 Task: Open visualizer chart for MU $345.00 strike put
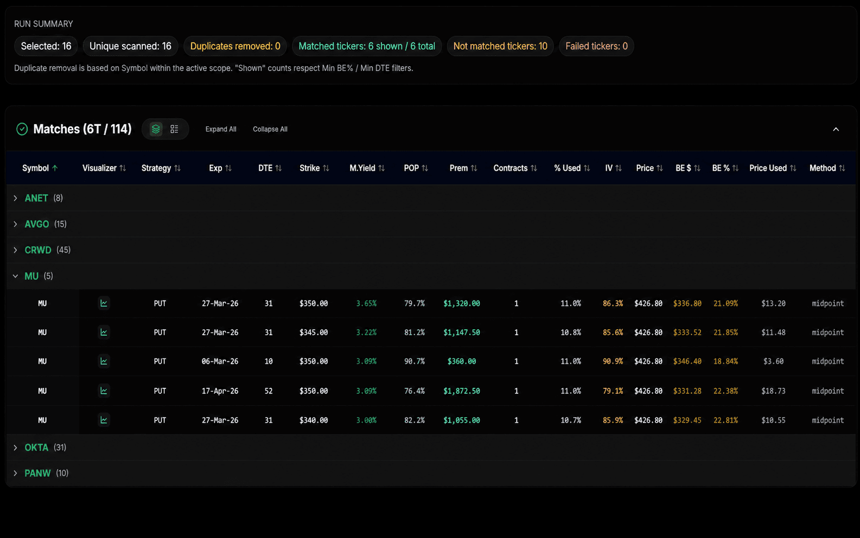coord(104,332)
